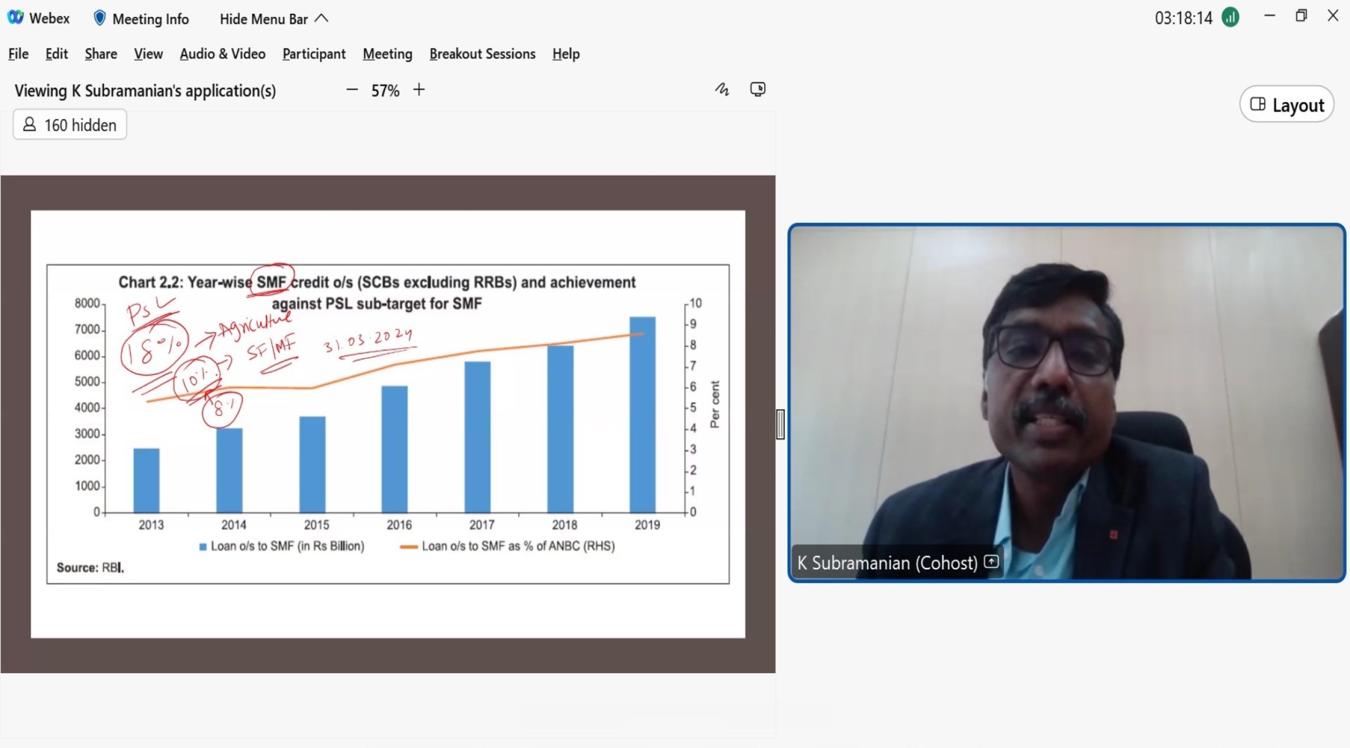This screenshot has height=748, width=1350.
Task: Click the Webex logo icon
Action: click(15, 18)
